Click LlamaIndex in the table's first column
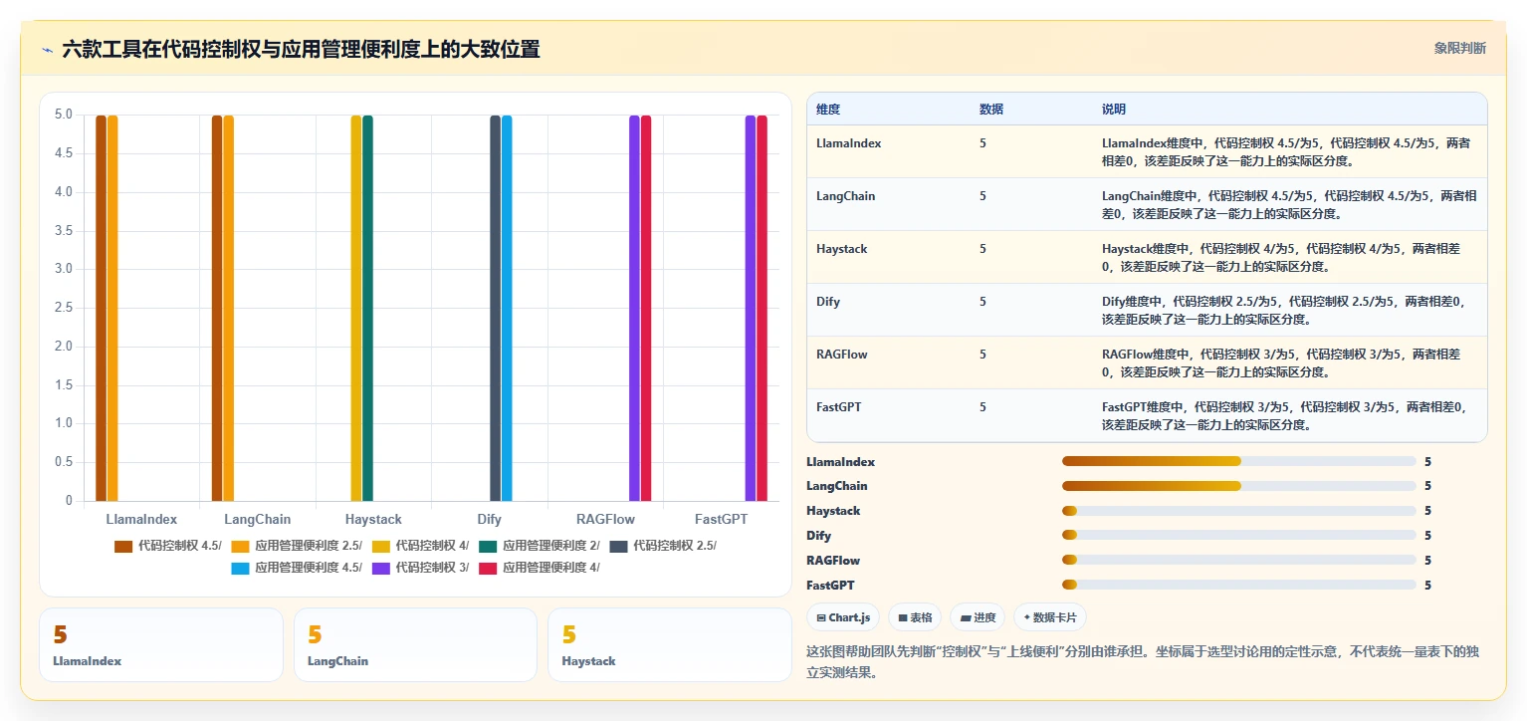 click(x=849, y=143)
